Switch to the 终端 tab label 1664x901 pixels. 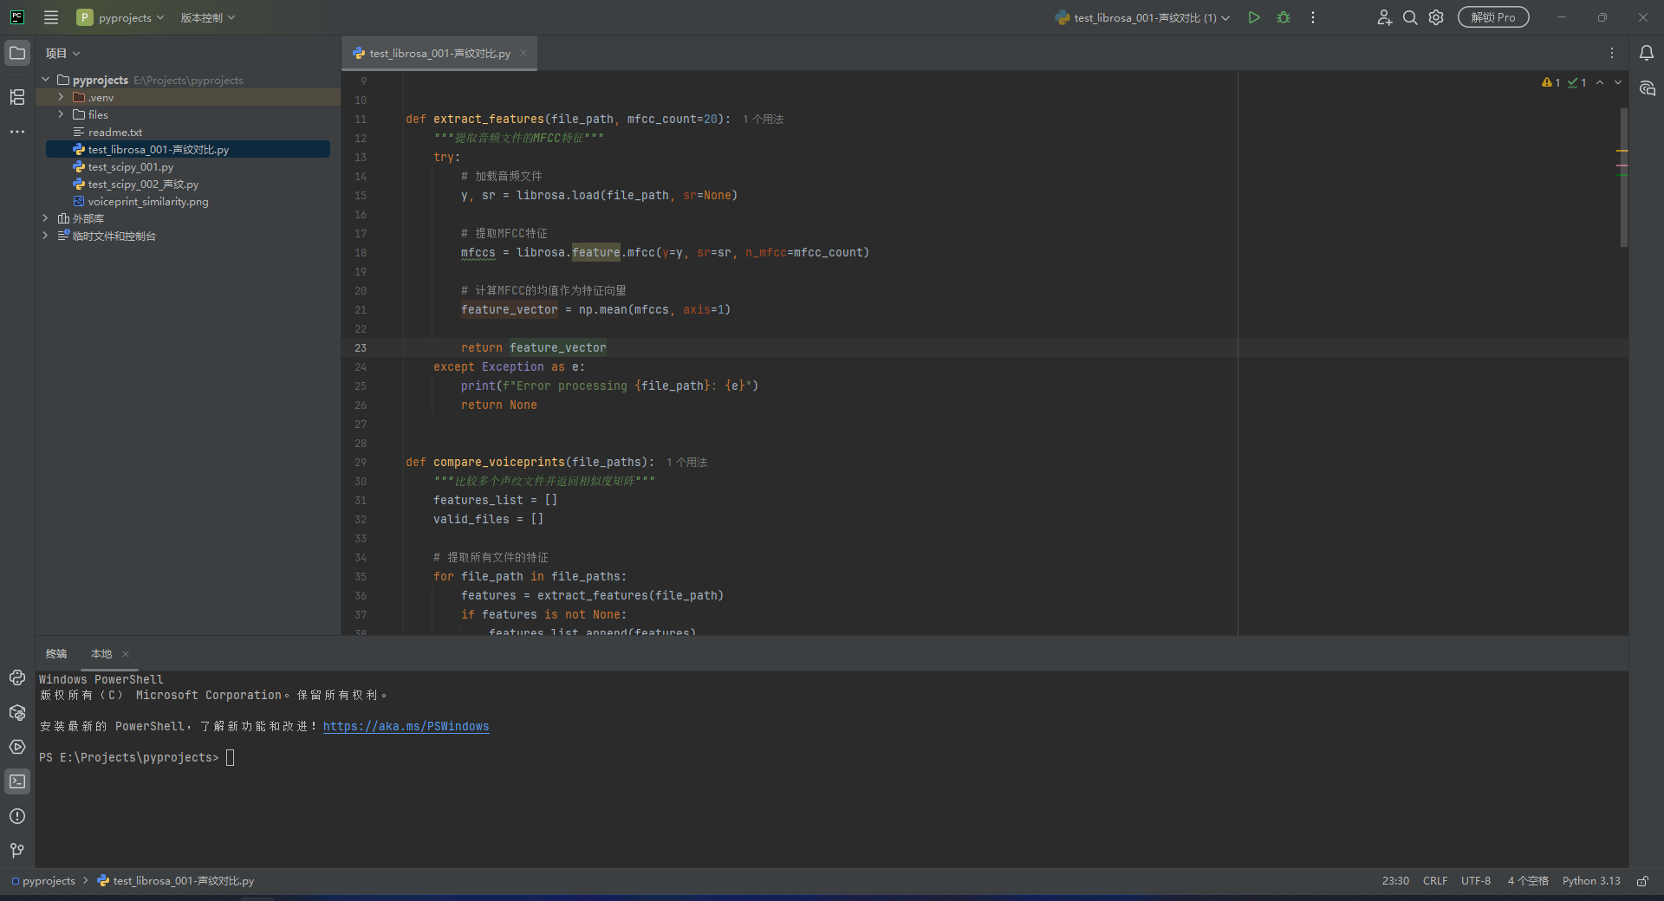(x=56, y=654)
